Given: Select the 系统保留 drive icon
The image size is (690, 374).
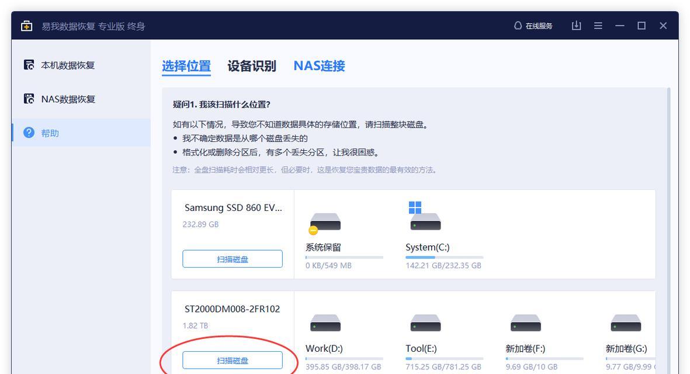Looking at the screenshot, I should pos(325,223).
